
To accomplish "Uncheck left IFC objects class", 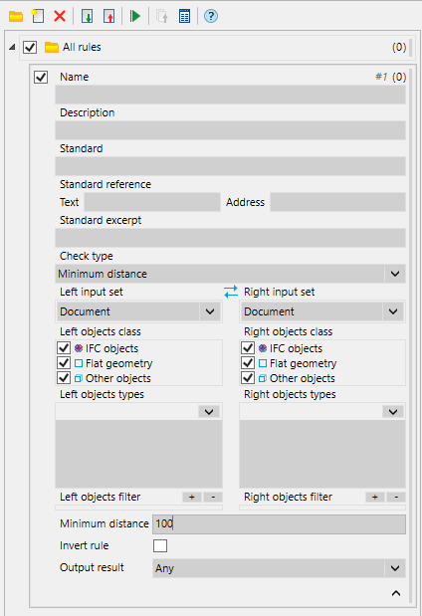I will (64, 348).
